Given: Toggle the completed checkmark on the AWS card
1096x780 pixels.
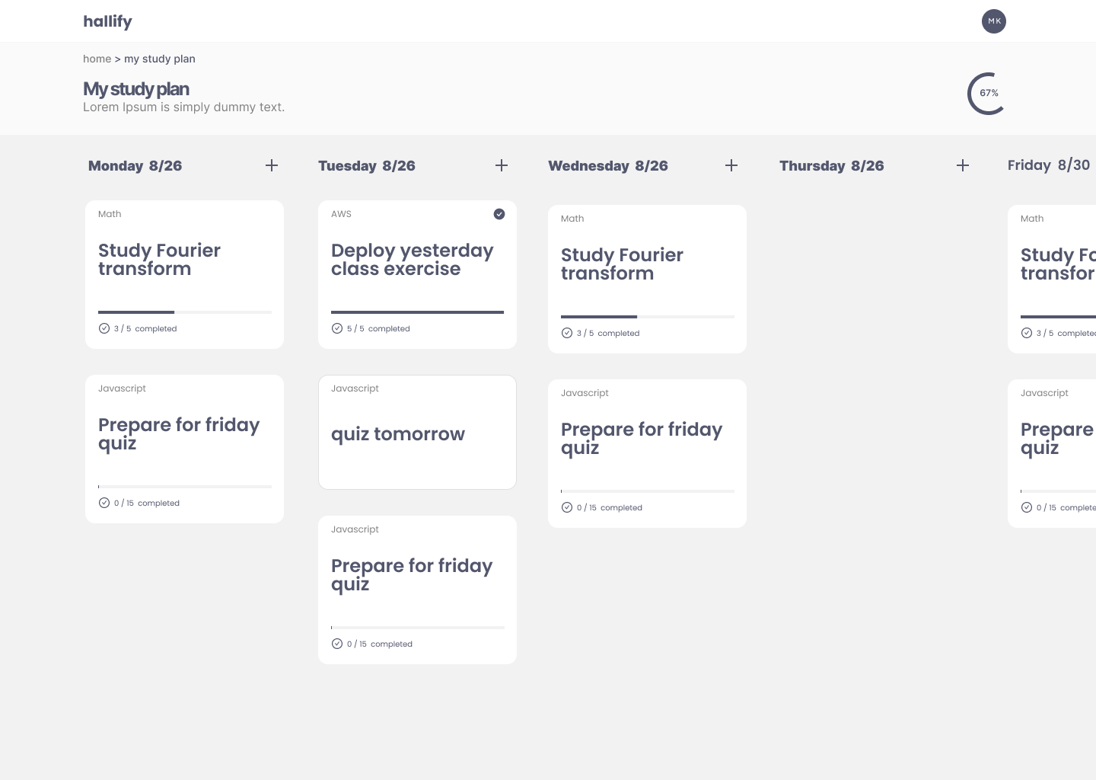Looking at the screenshot, I should pyautogui.click(x=499, y=214).
